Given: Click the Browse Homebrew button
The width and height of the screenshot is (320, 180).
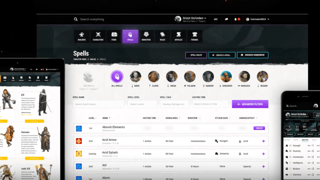Looking at the screenshot, I should click(x=253, y=55).
